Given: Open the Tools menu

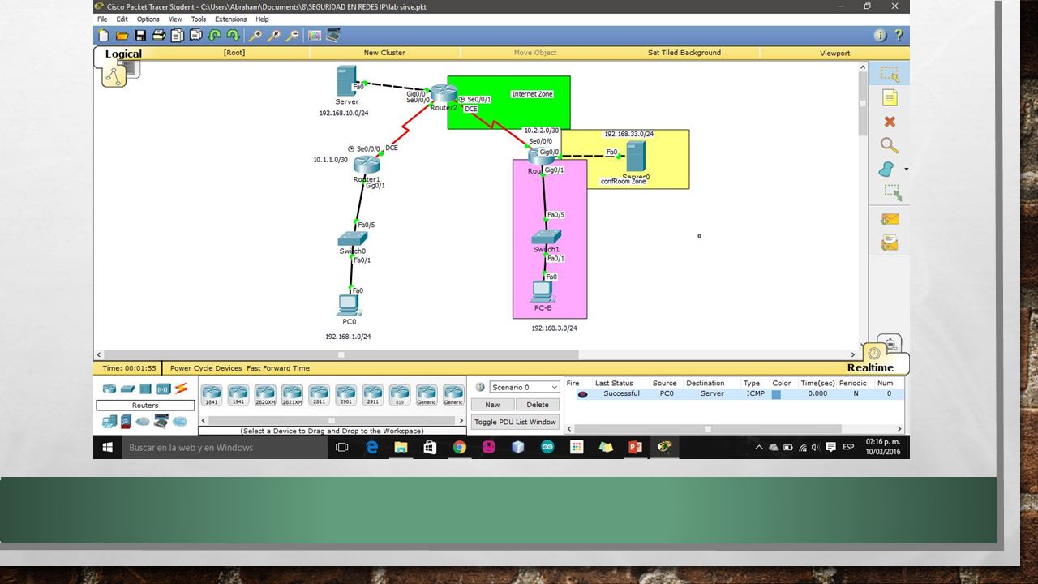Looking at the screenshot, I should pyautogui.click(x=199, y=19).
